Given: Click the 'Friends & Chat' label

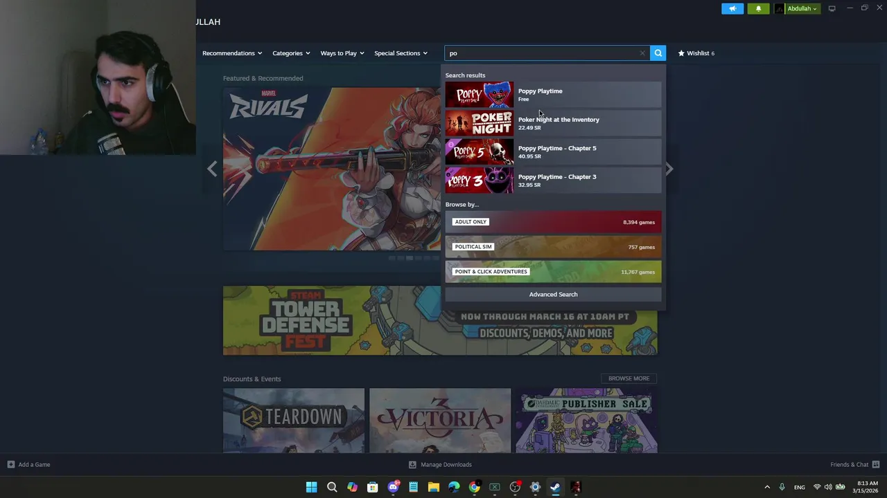Looking at the screenshot, I should tap(849, 465).
